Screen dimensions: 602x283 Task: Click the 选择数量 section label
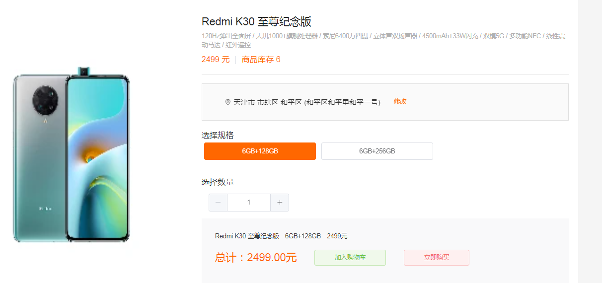(x=218, y=182)
